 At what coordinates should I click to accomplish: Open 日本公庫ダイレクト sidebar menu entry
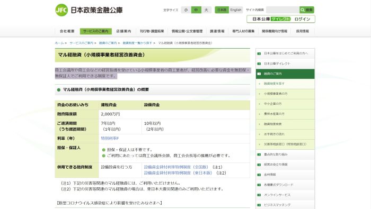(285, 64)
